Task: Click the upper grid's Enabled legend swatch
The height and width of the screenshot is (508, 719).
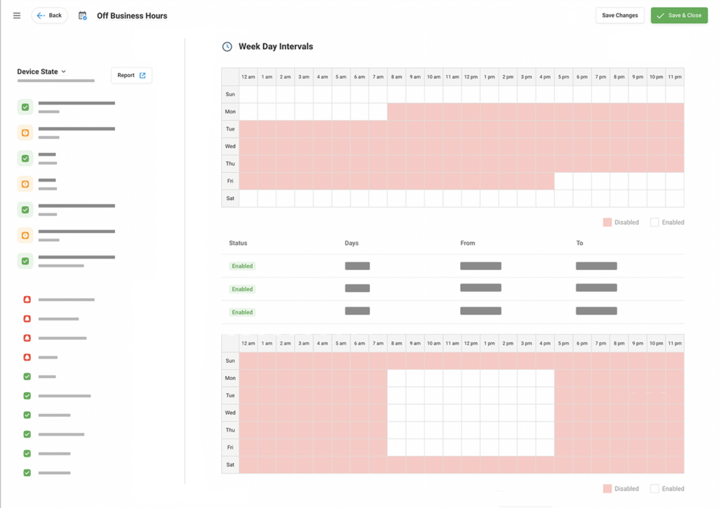Action: 655,222
